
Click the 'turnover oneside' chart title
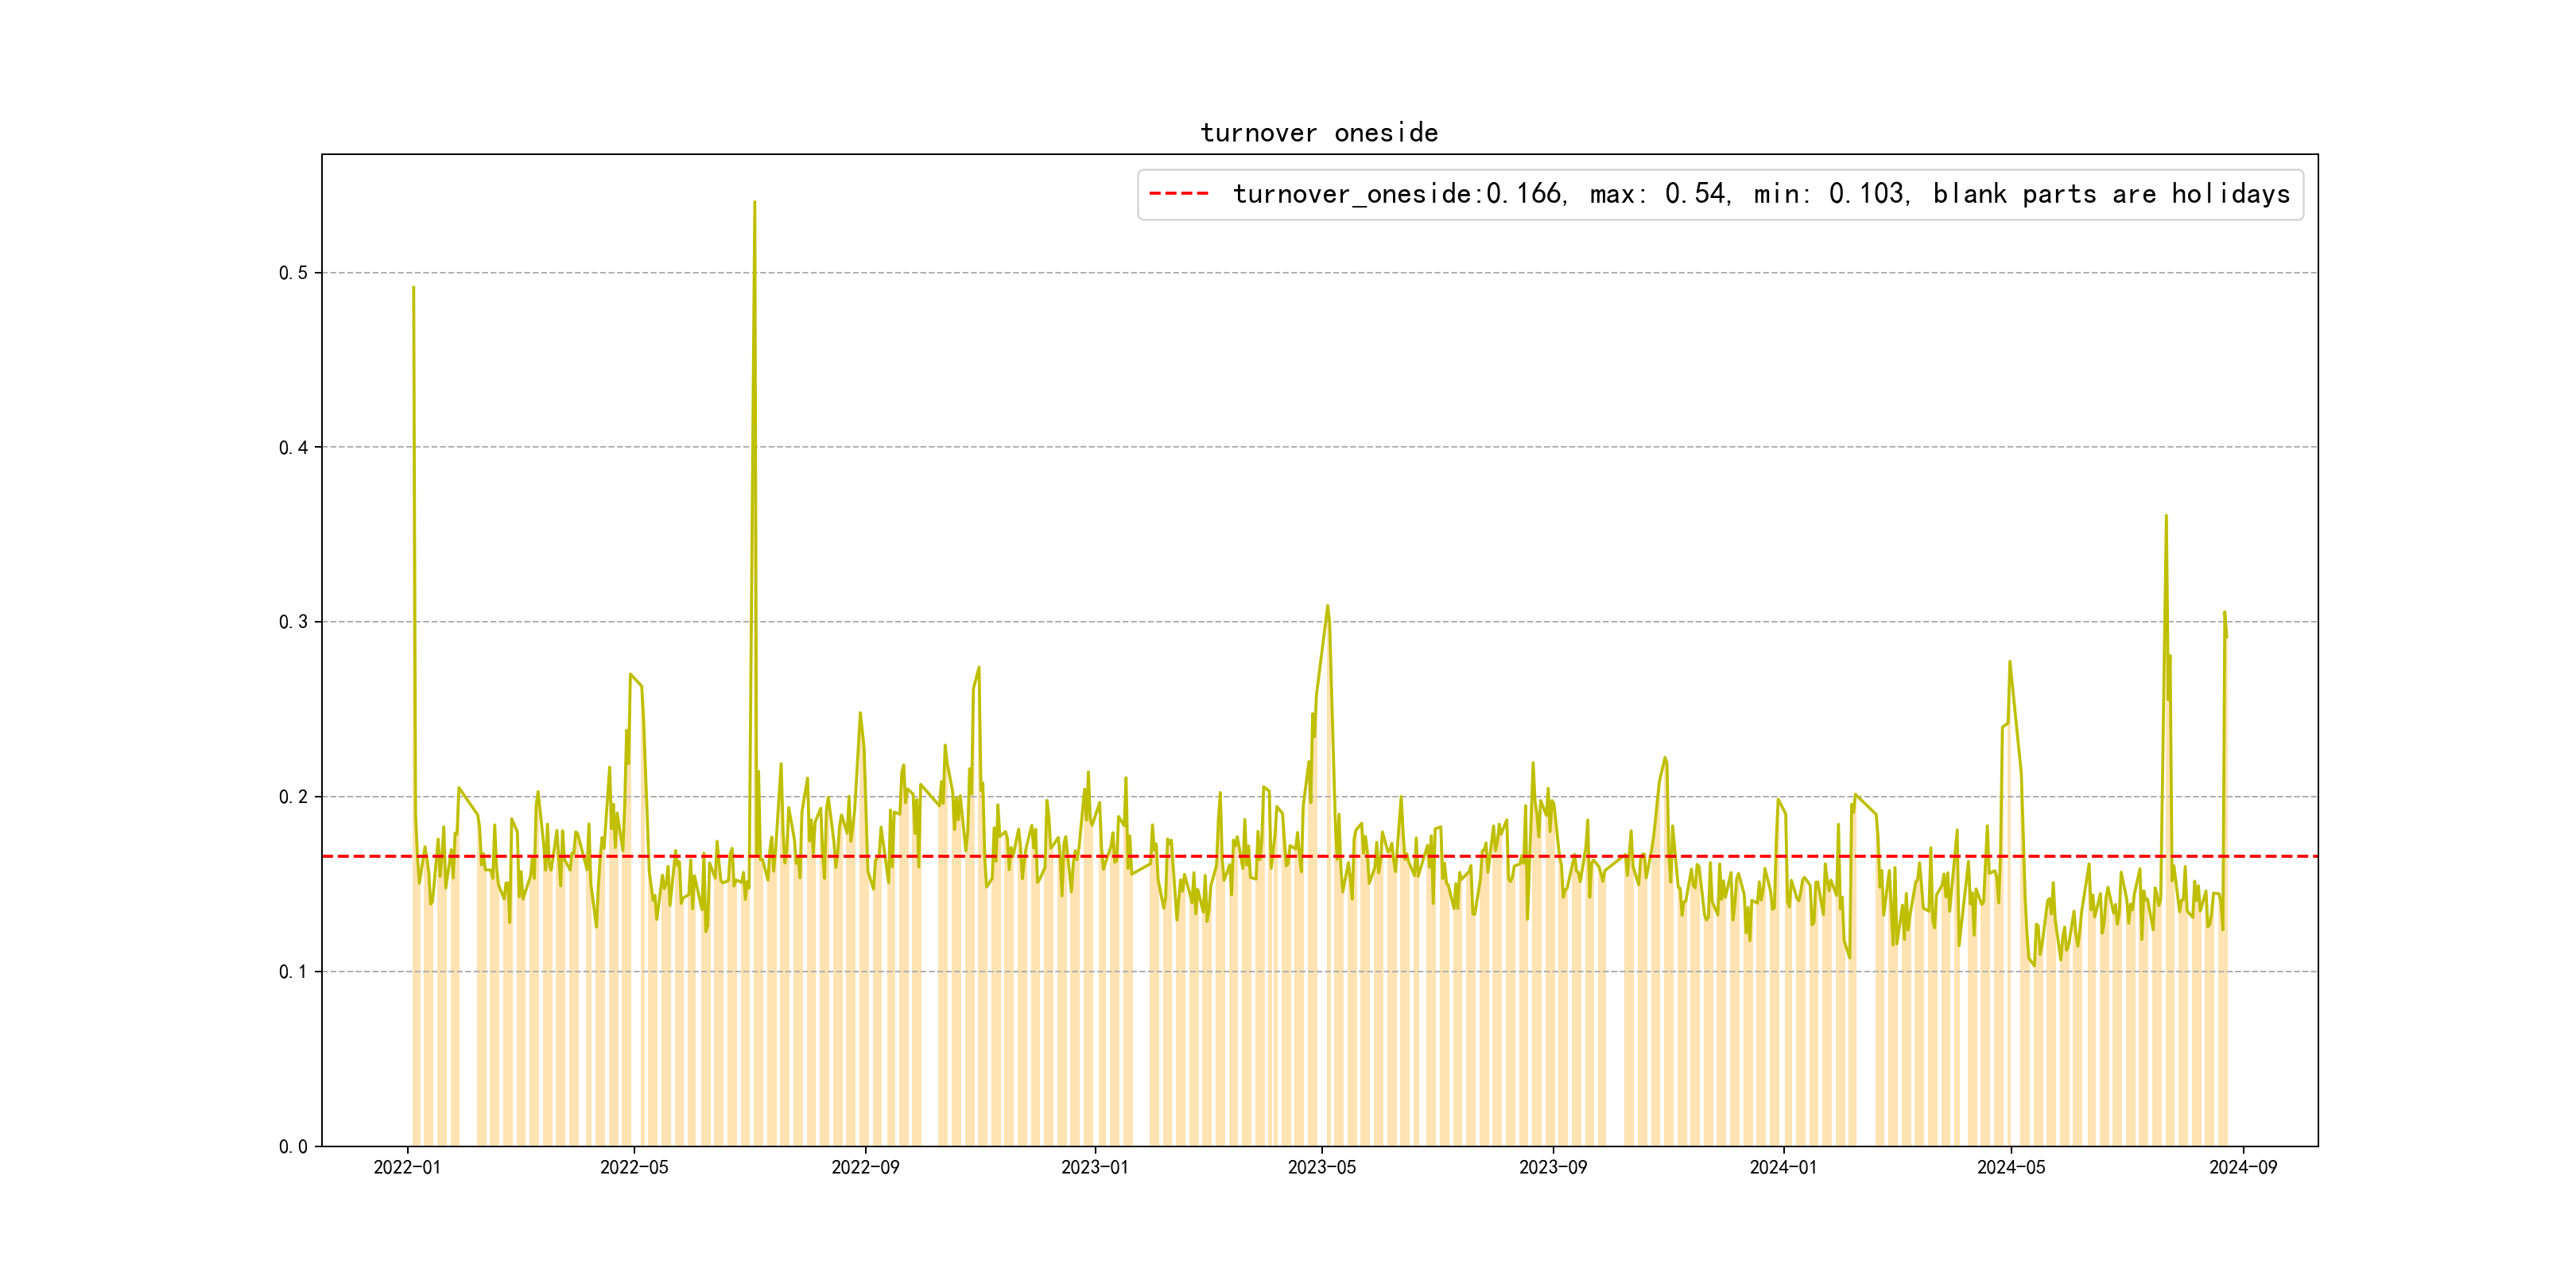click(1319, 133)
